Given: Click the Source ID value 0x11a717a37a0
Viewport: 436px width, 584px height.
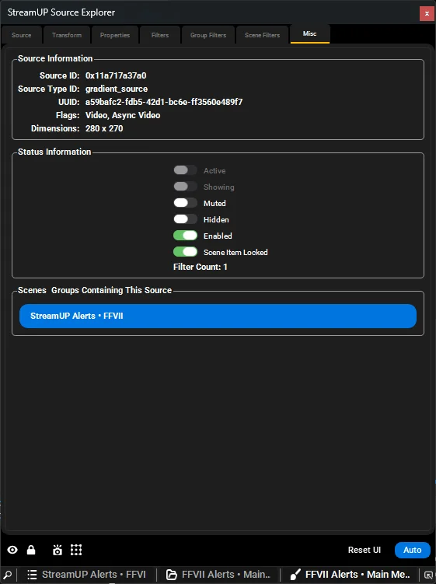Looking at the screenshot, I should (116, 75).
